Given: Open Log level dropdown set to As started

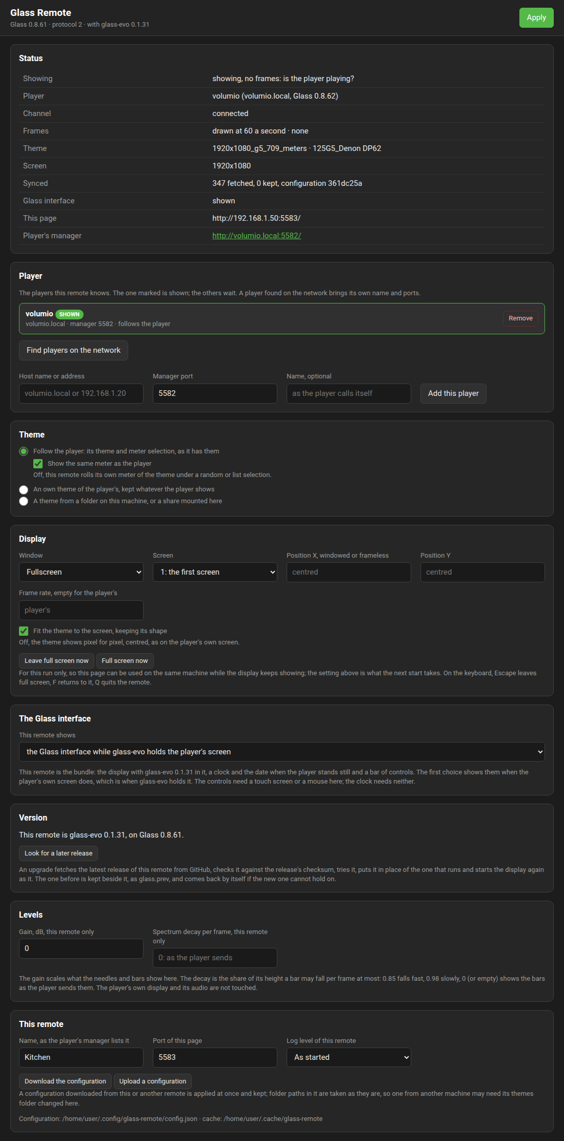Looking at the screenshot, I should pos(349,1057).
